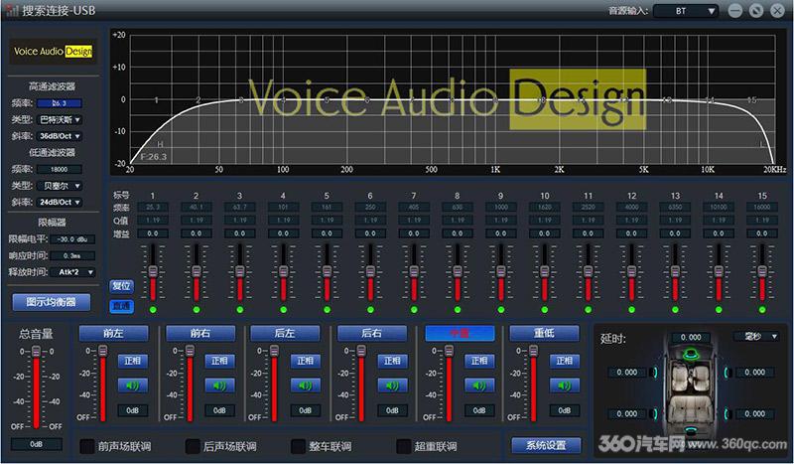The width and height of the screenshot is (794, 464).
Task: Mute the 后右 channel speaker icon
Action: (x=392, y=386)
